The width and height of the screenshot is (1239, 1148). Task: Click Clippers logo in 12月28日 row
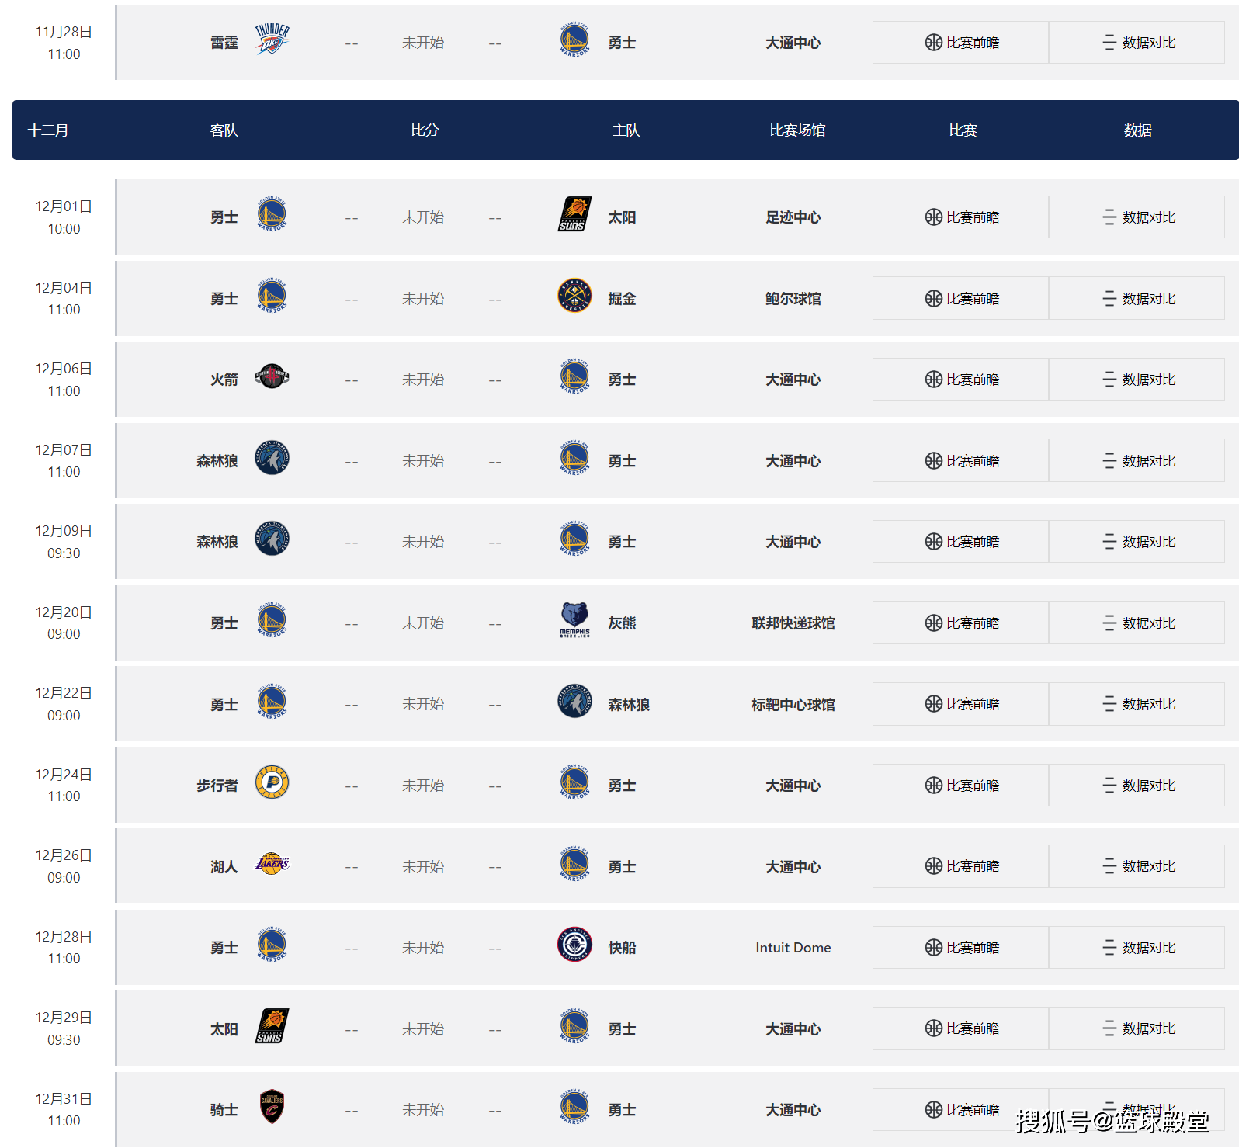[x=574, y=945]
